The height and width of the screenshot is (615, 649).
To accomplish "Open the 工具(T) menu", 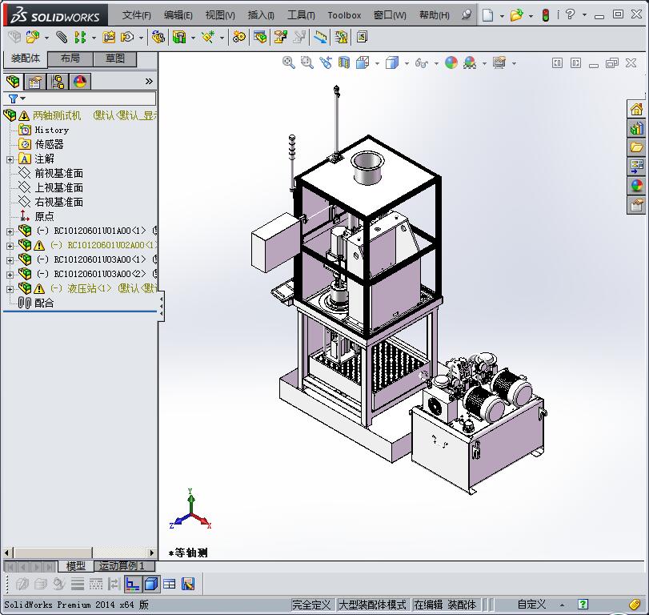I will click(301, 15).
